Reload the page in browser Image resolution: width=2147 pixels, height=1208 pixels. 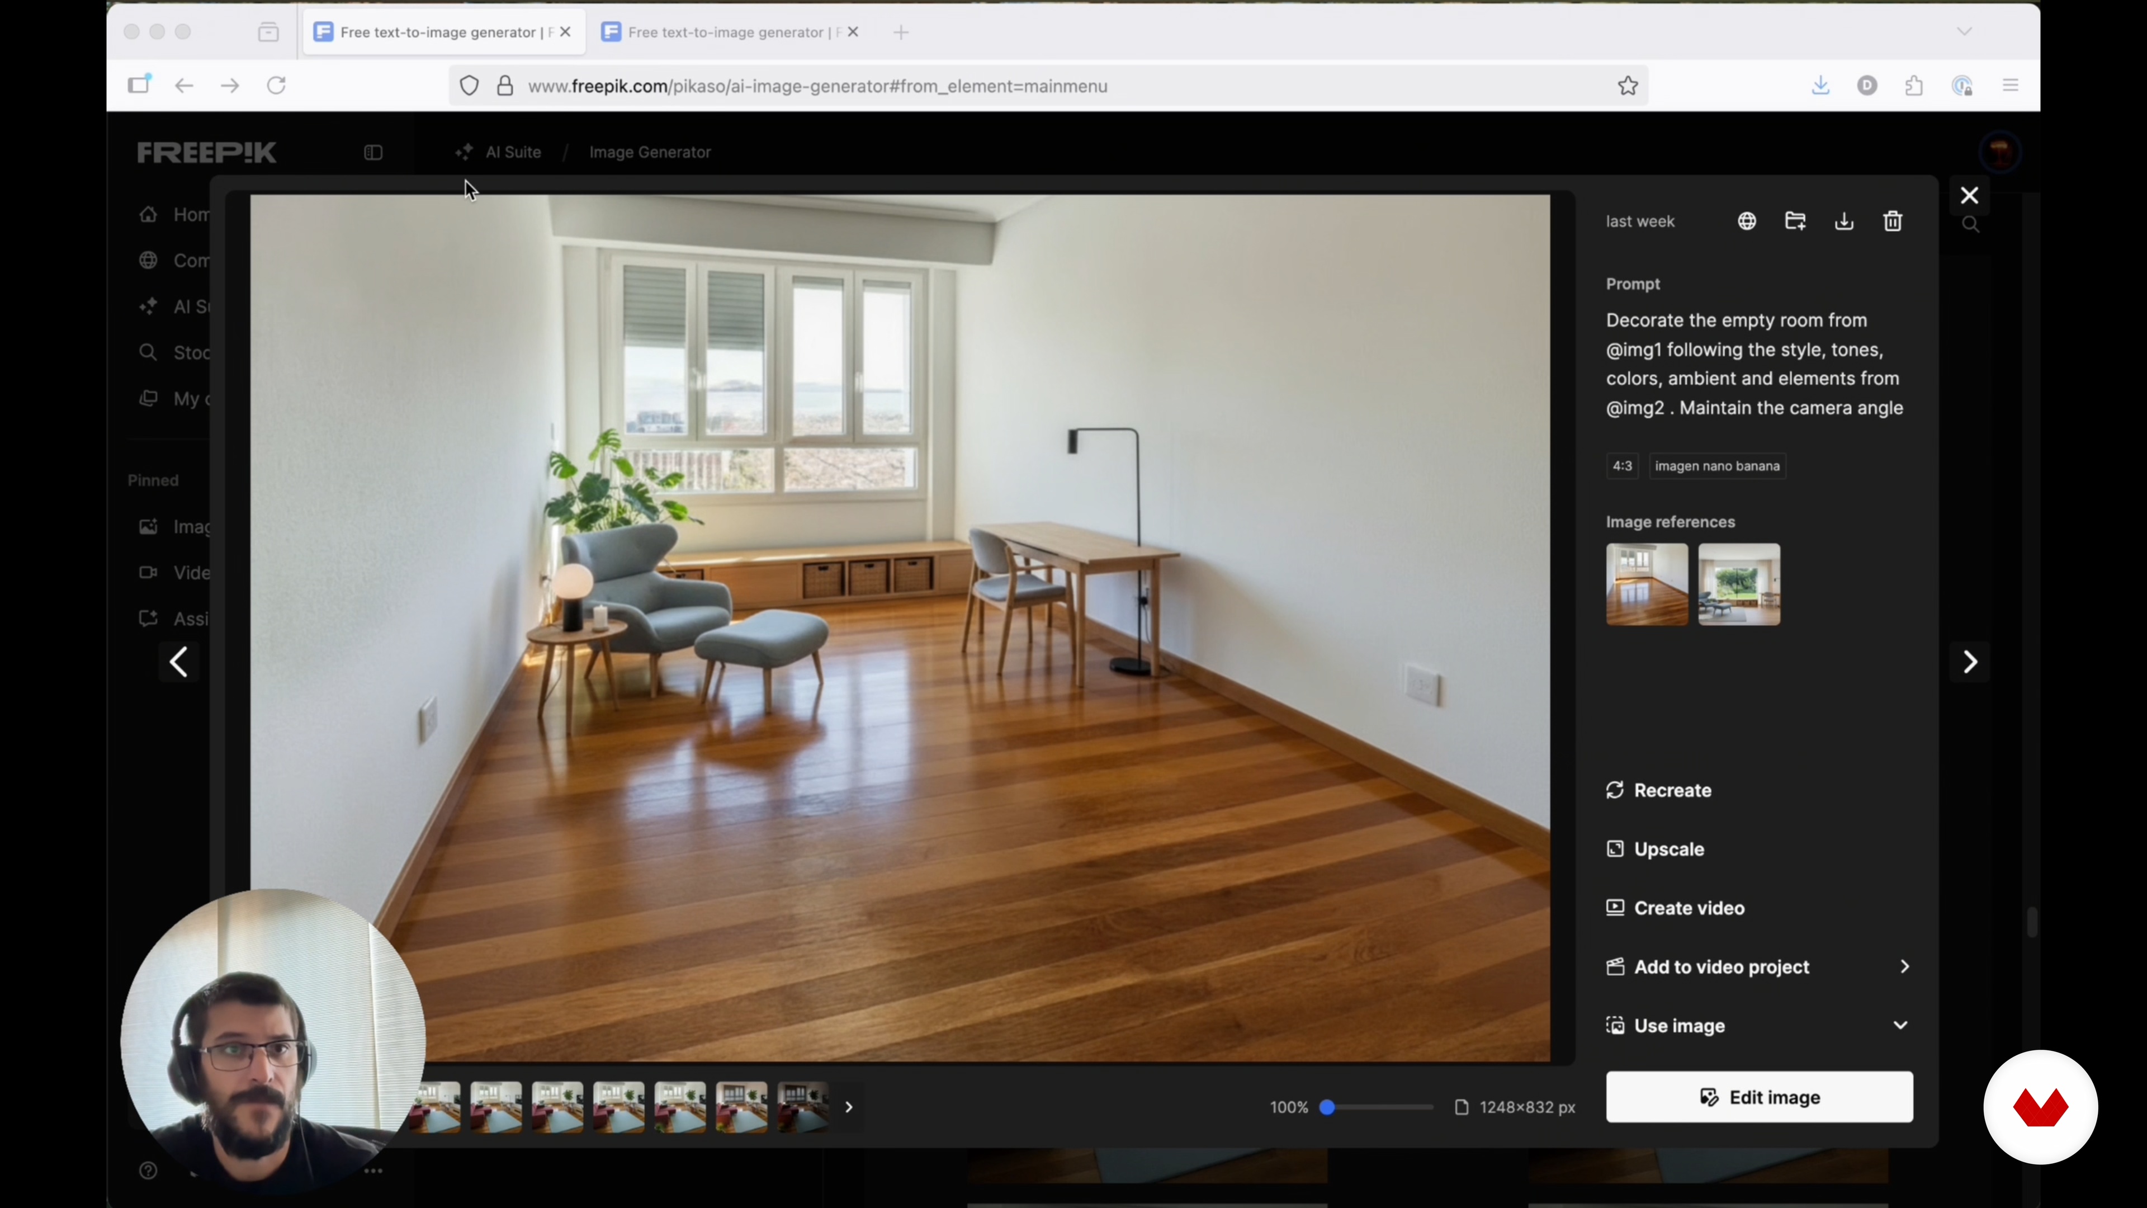click(x=277, y=86)
